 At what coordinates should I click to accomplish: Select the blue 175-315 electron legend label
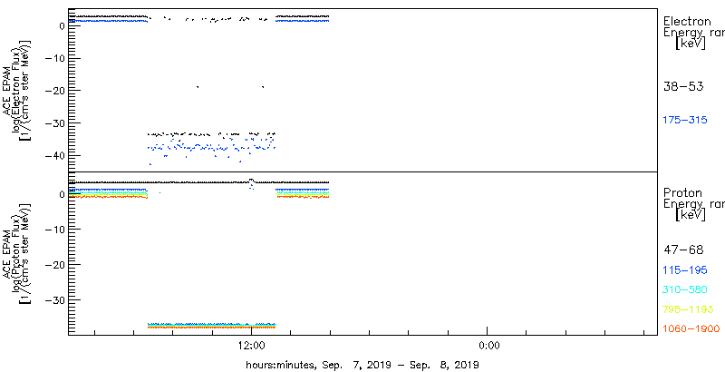click(685, 121)
